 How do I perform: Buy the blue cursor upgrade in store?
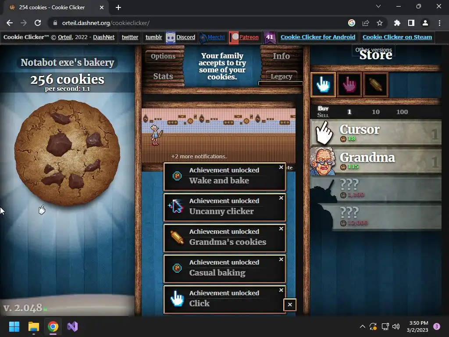tap(323, 85)
